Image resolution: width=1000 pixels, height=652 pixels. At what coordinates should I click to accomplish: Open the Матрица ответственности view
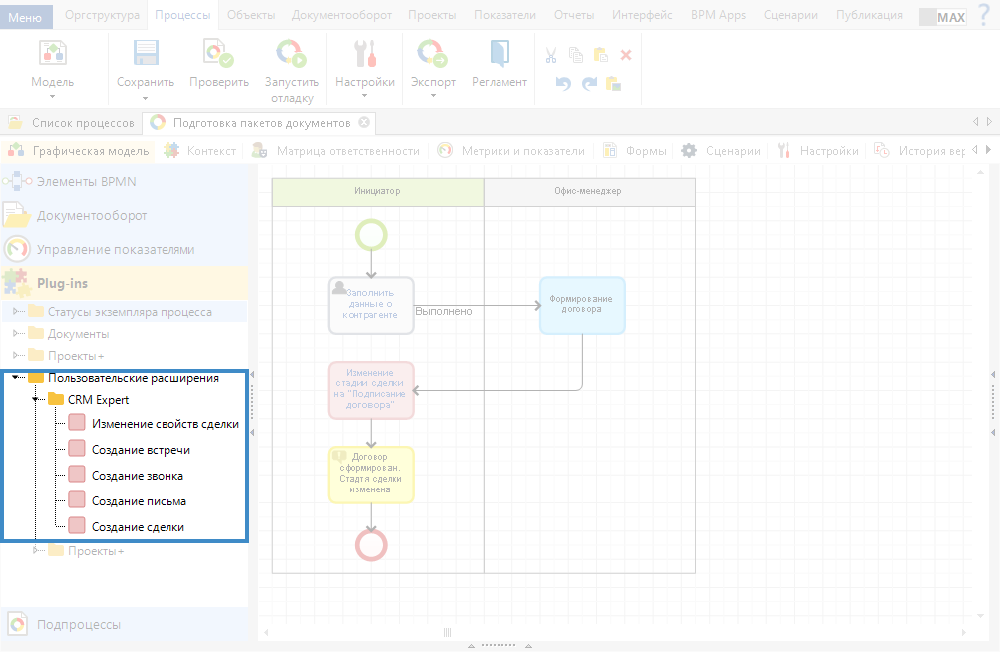point(347,151)
